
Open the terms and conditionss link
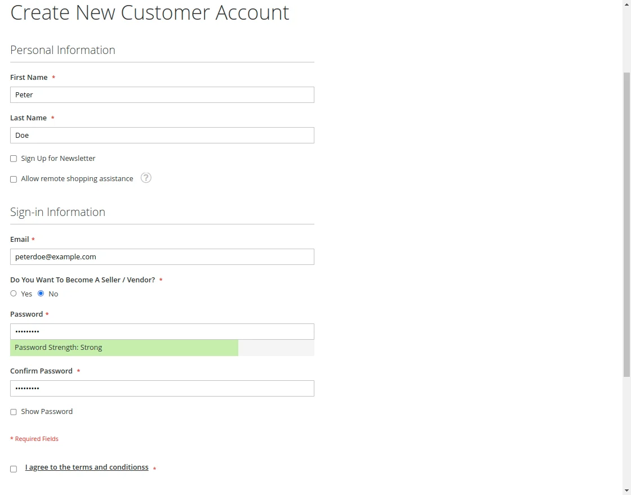click(87, 467)
